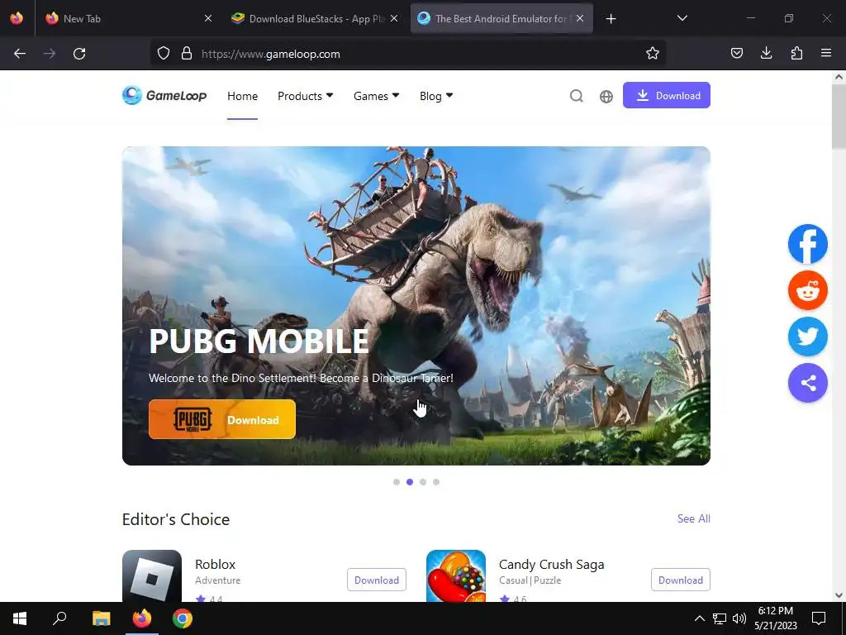Click the address bar URL field

click(410, 54)
